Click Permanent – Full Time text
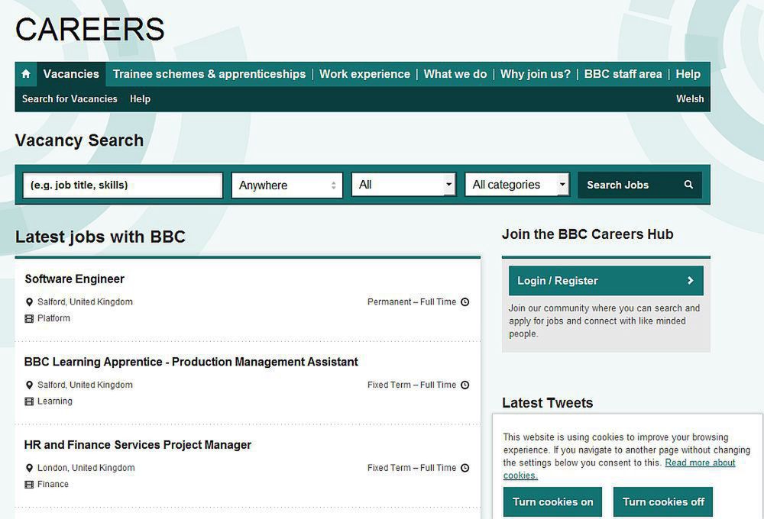 tap(412, 301)
